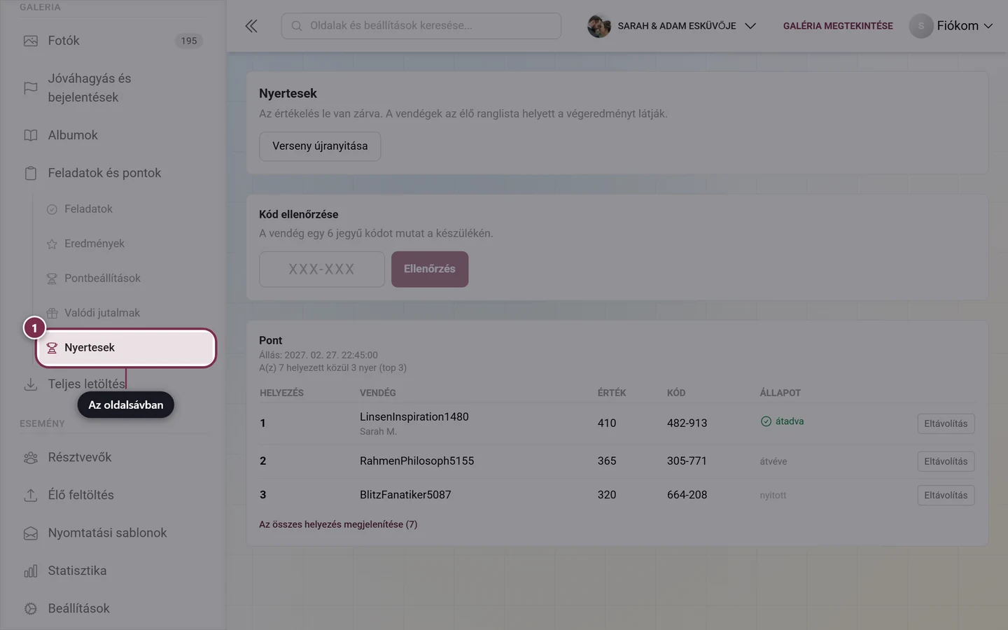Click Eltávolítás for BlitzFanatiker5087
Image resolution: width=1008 pixels, height=630 pixels.
(946, 495)
